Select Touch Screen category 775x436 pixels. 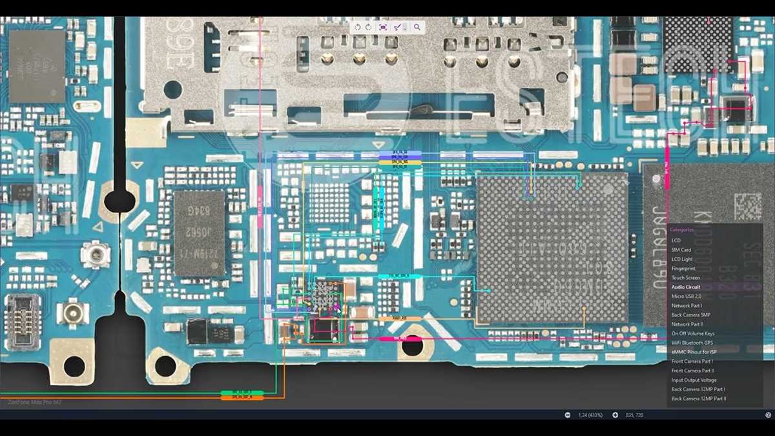click(686, 278)
